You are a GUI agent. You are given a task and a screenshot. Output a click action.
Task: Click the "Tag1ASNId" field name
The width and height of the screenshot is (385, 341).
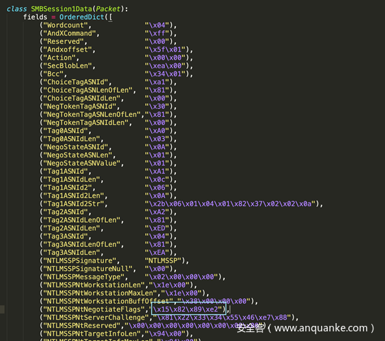click(65, 171)
